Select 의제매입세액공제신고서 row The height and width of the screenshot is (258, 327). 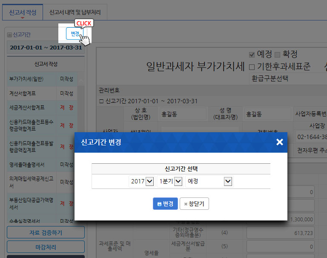42,182
